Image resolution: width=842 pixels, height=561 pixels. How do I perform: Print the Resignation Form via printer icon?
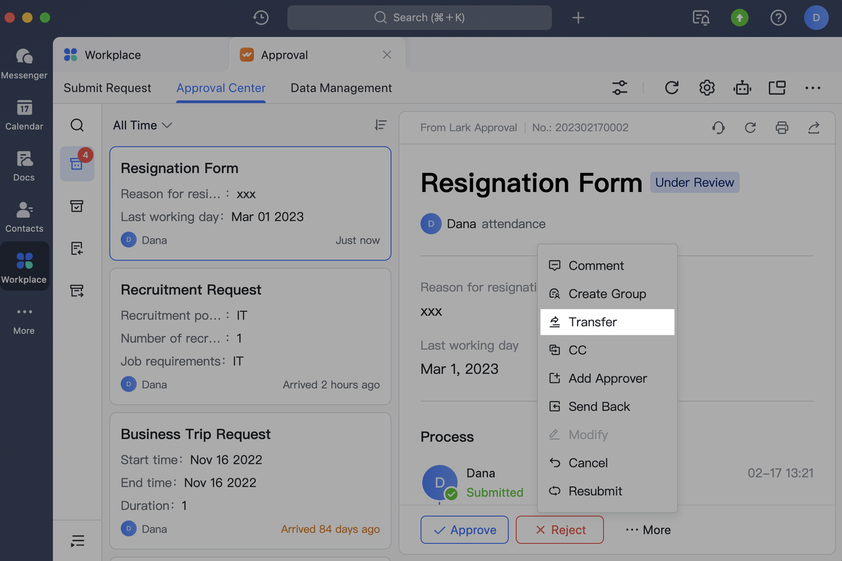point(781,128)
